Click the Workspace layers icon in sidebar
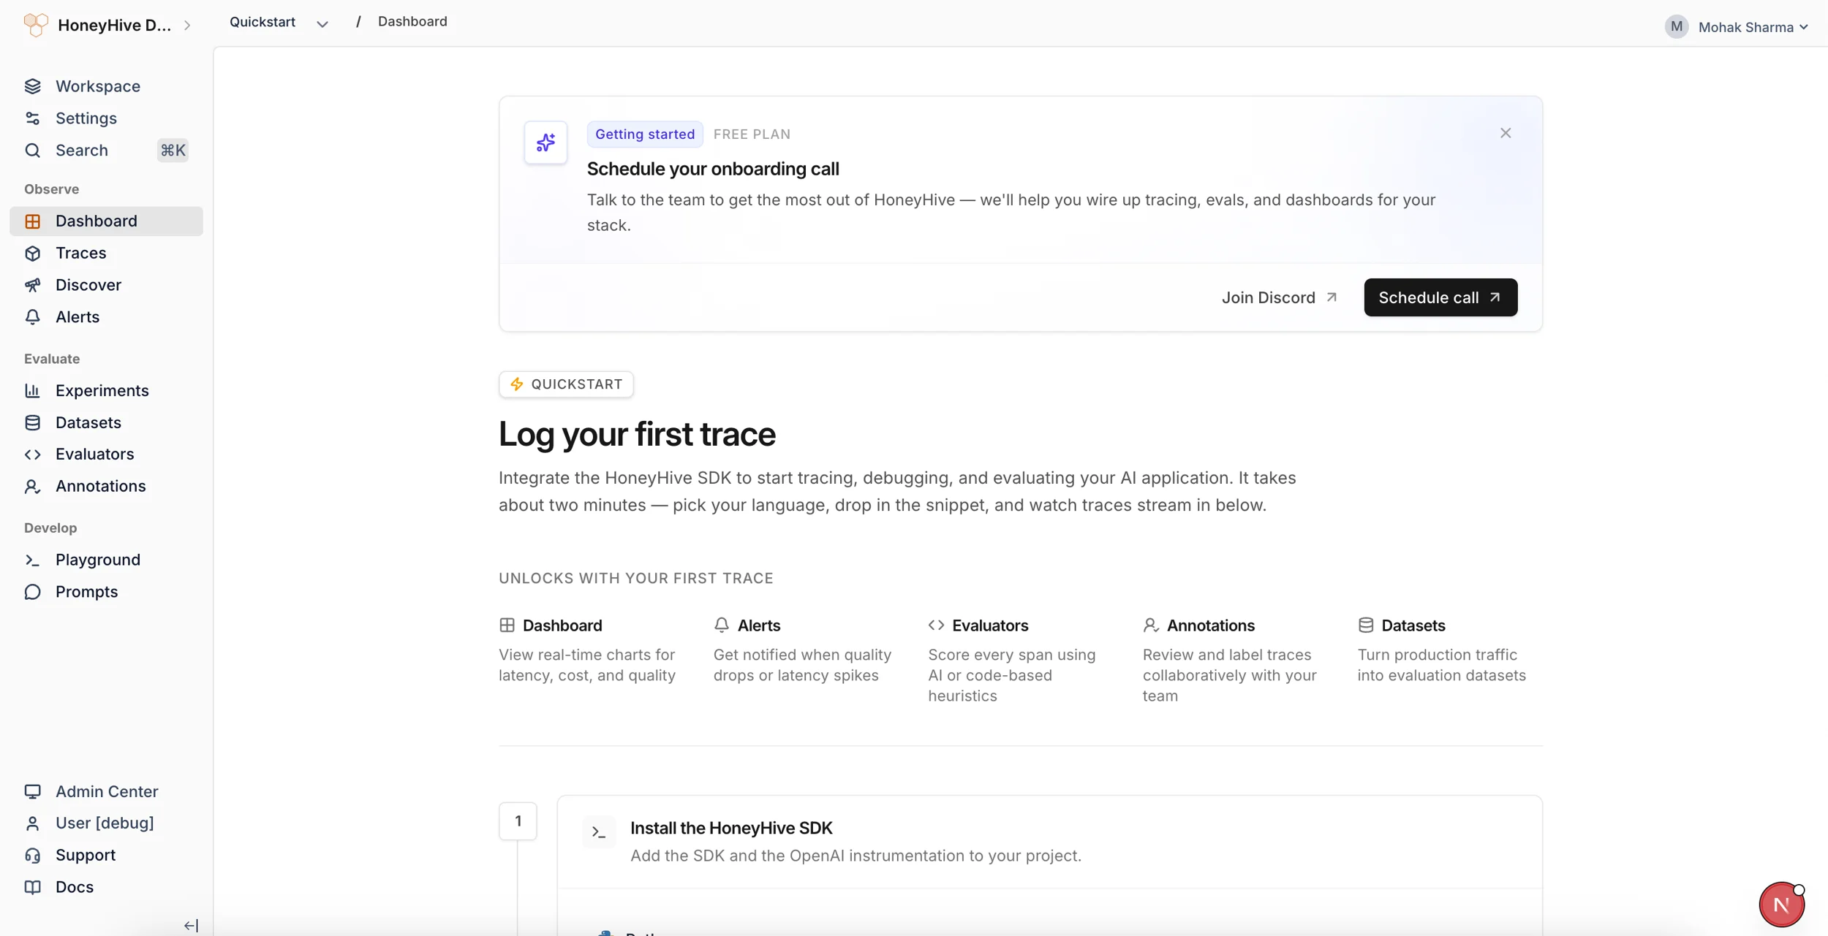1828x936 pixels. point(33,86)
